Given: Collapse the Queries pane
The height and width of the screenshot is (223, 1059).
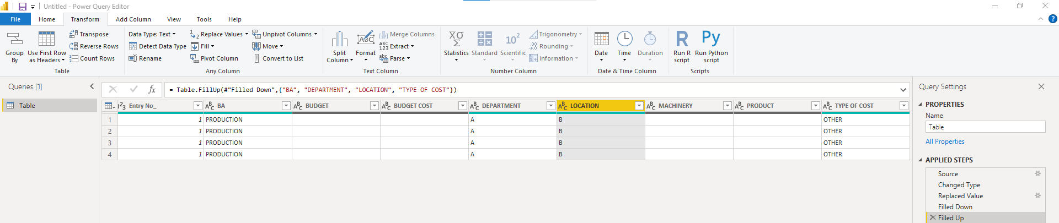Looking at the screenshot, I should [x=92, y=86].
